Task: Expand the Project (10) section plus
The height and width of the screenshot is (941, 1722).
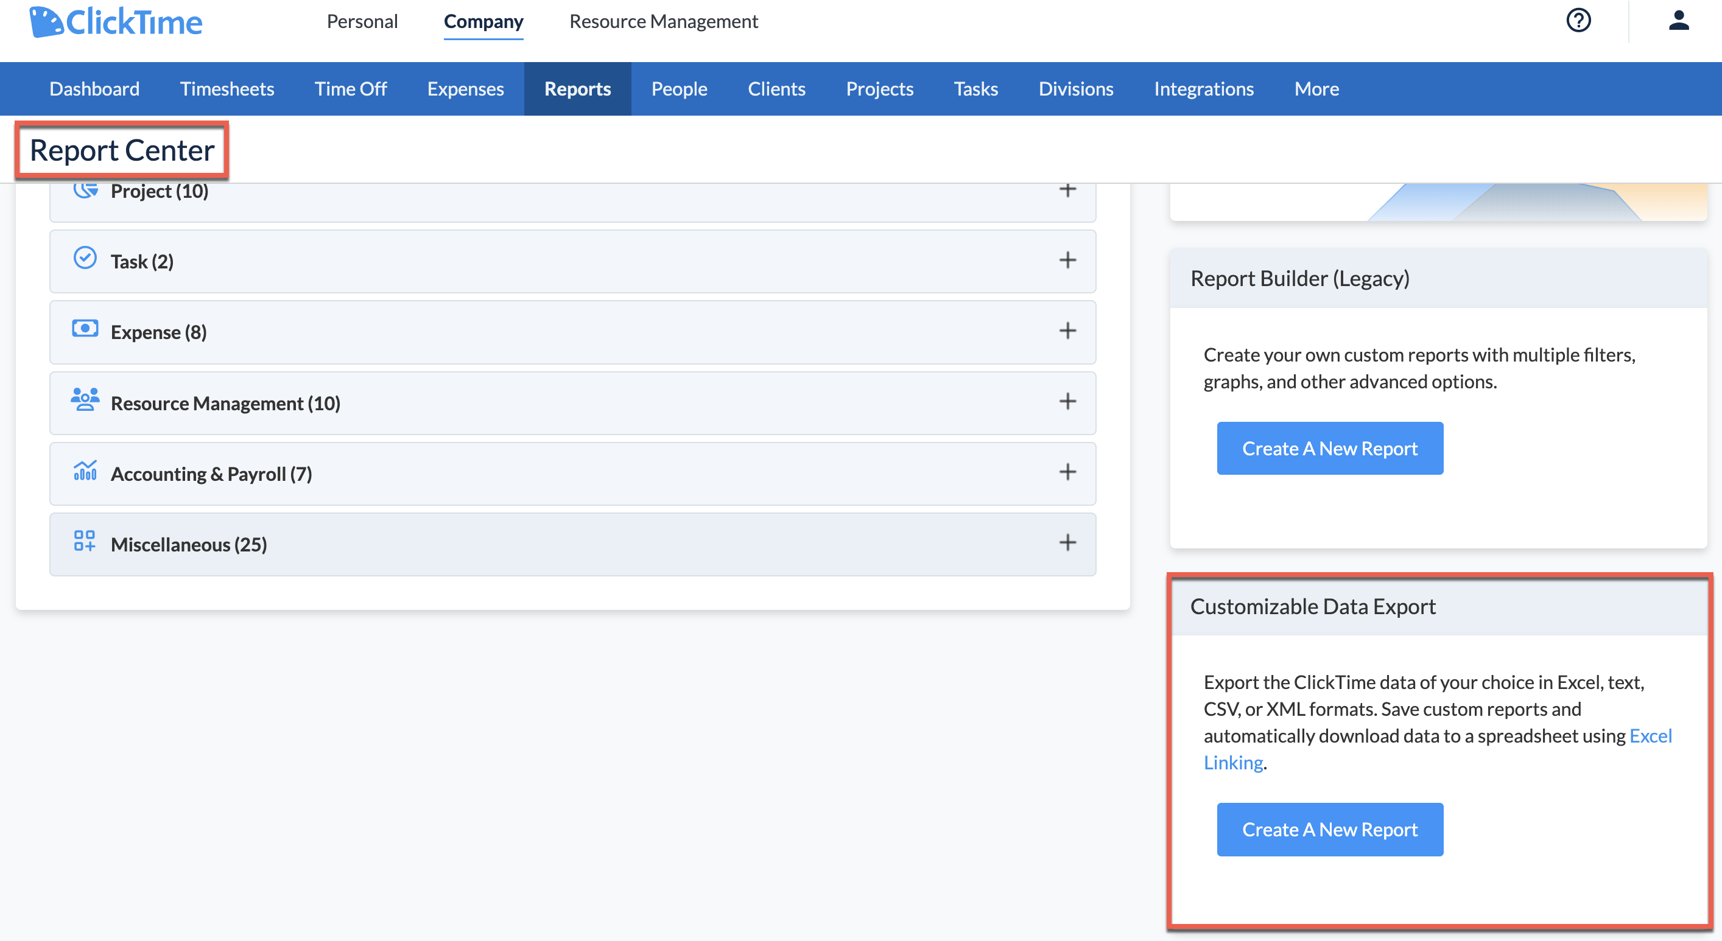Action: [1067, 190]
